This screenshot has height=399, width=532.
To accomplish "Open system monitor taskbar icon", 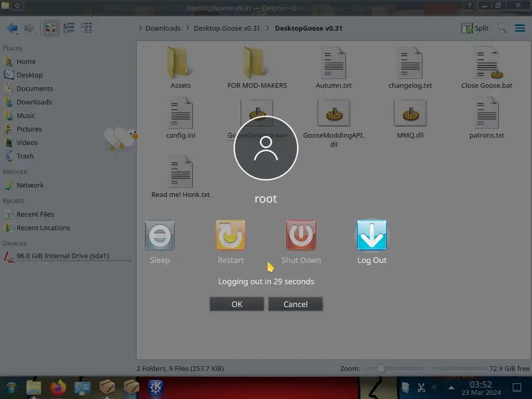I will [x=83, y=388].
